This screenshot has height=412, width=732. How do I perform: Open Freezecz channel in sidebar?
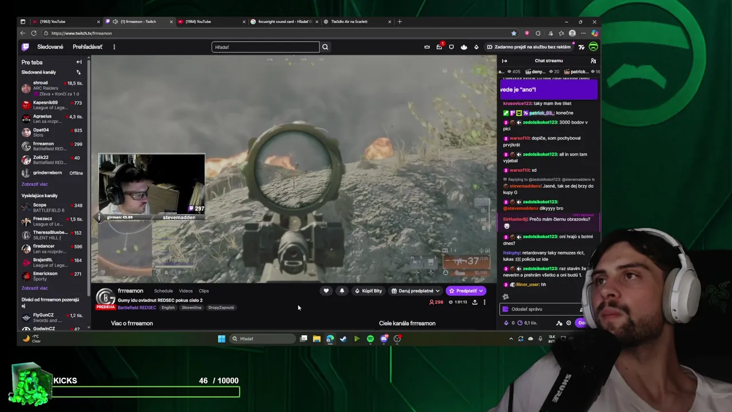(x=52, y=221)
